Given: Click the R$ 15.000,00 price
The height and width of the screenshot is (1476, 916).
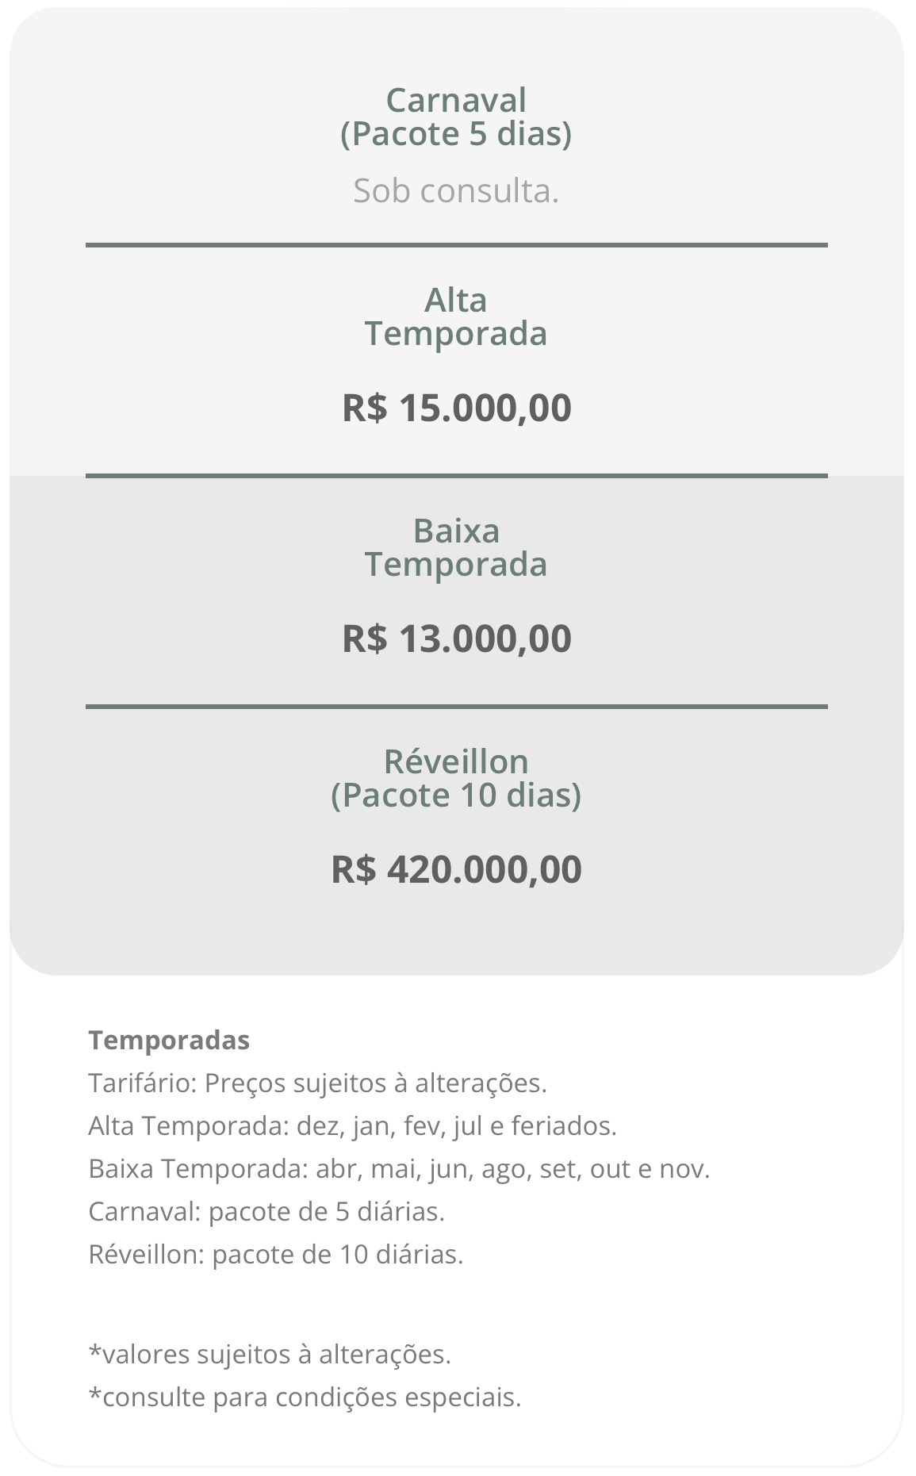Looking at the screenshot, I should (x=456, y=408).
